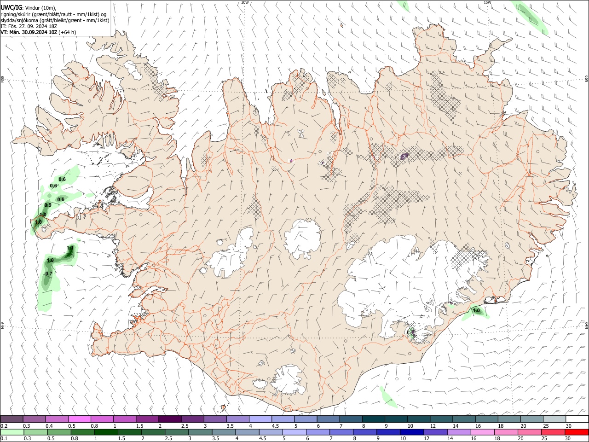Pick the upper scale swatch starting at 8

point(373,419)
